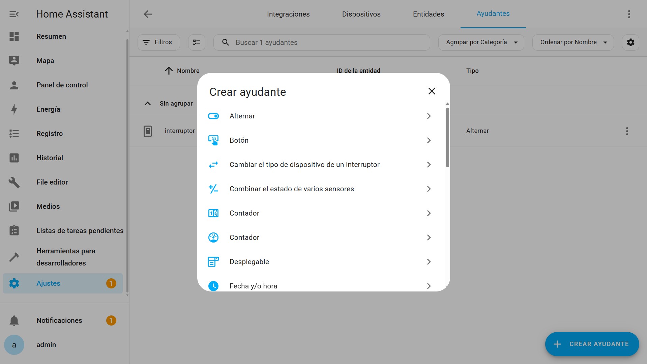
Task: Switch to the Dispositivos tab
Action: pos(361,14)
